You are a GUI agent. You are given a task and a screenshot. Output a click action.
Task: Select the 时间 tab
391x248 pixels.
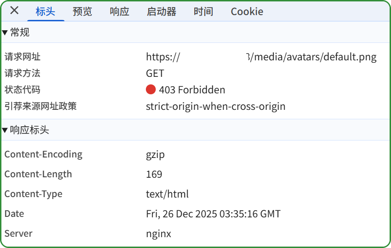coord(203,12)
